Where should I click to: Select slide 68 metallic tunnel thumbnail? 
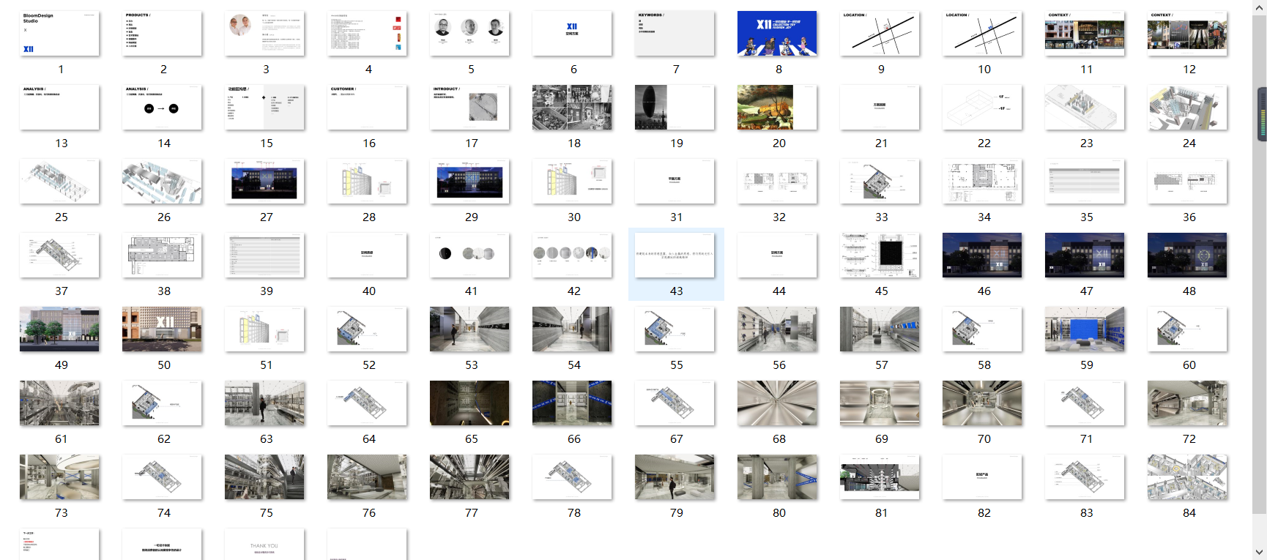click(777, 403)
